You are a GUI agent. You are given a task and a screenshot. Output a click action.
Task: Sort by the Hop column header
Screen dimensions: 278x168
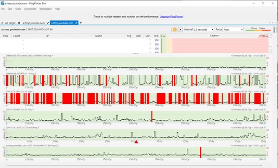[6, 36]
